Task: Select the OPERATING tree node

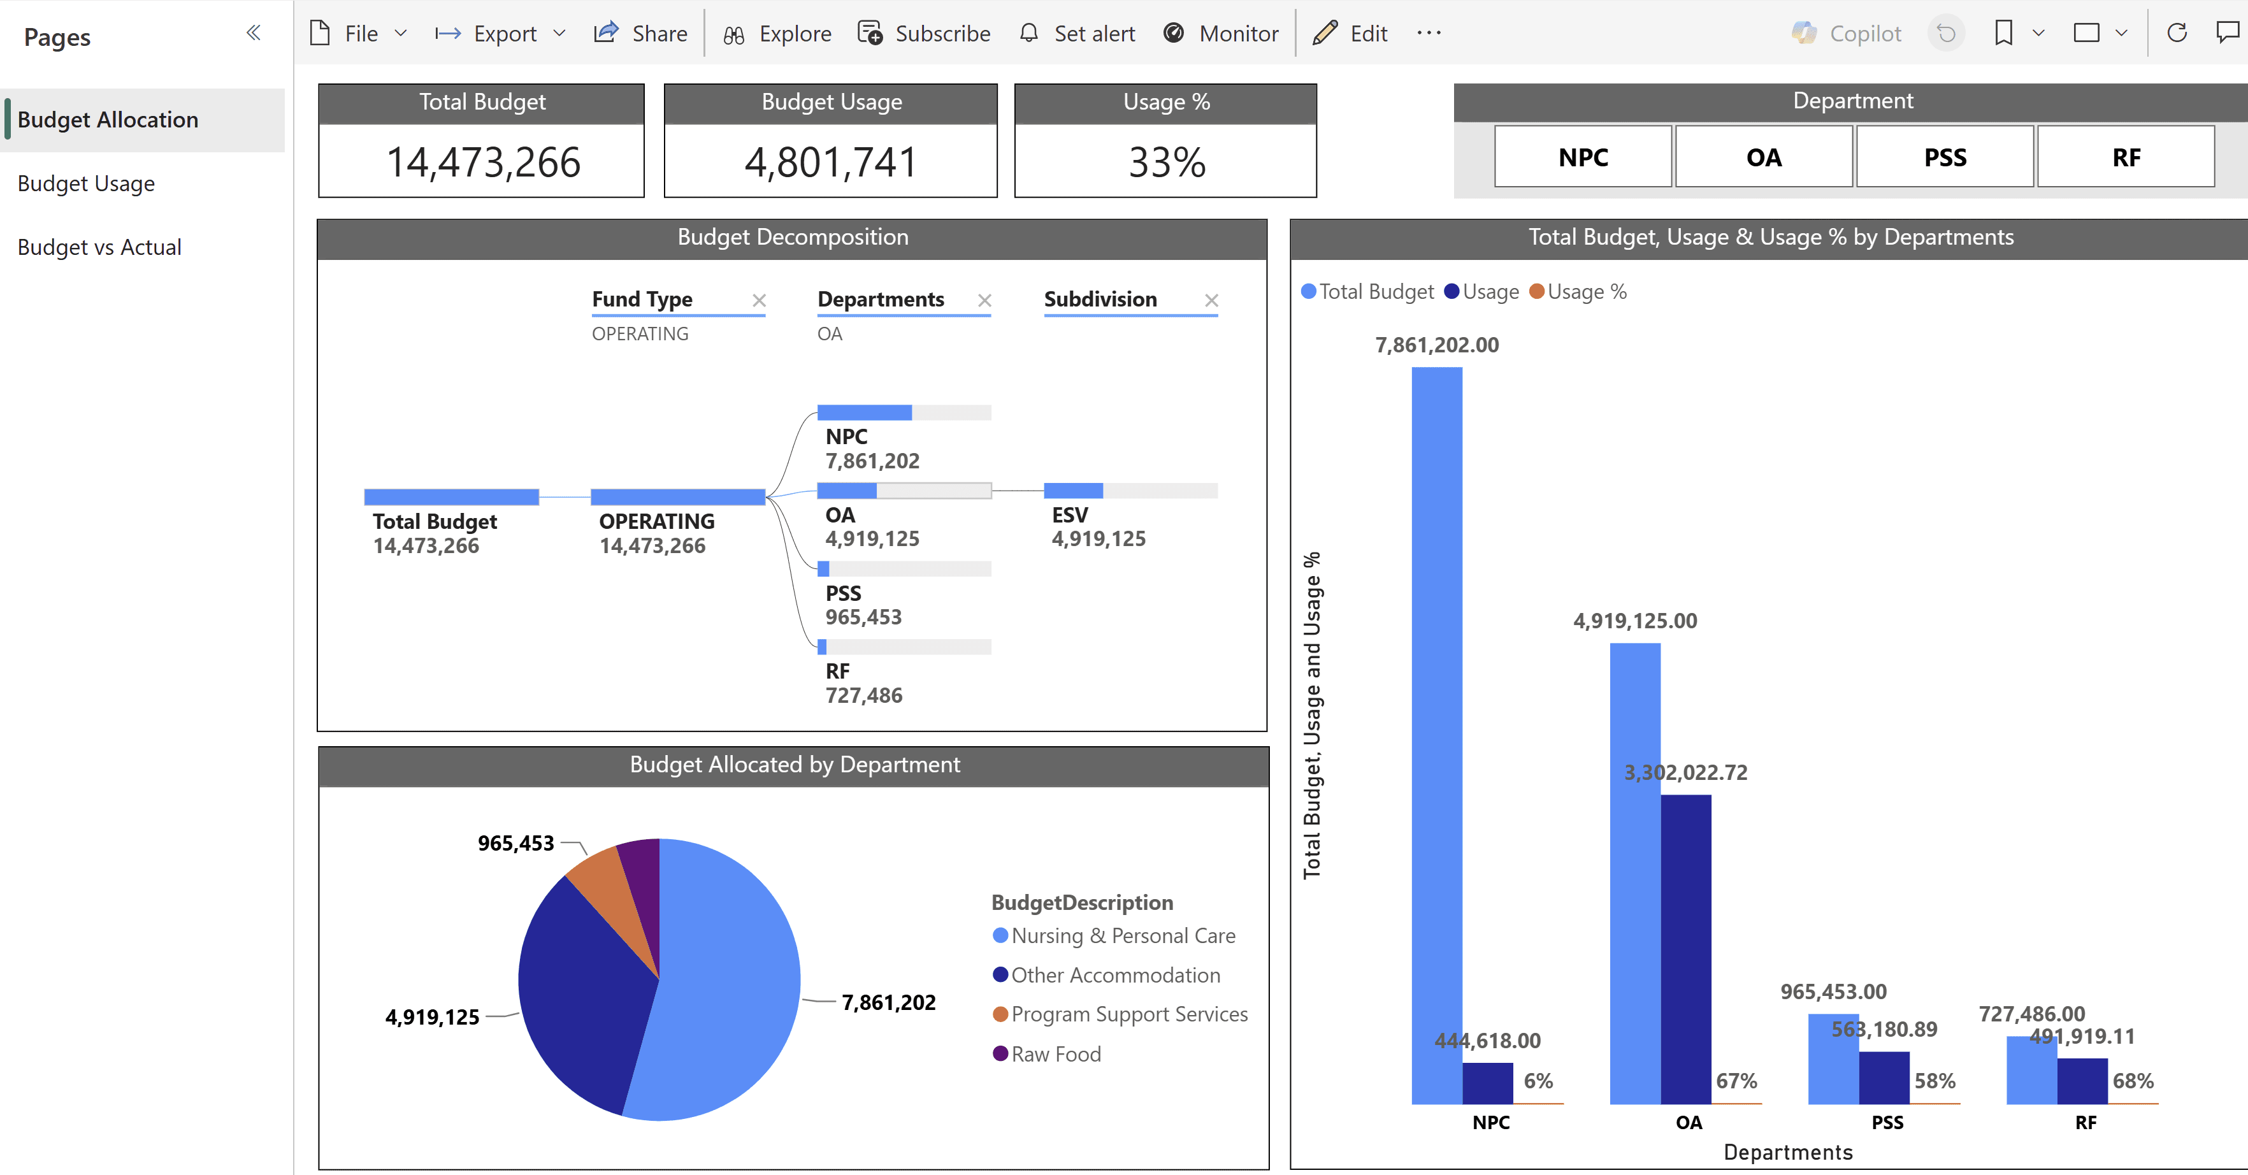Action: tap(677, 522)
